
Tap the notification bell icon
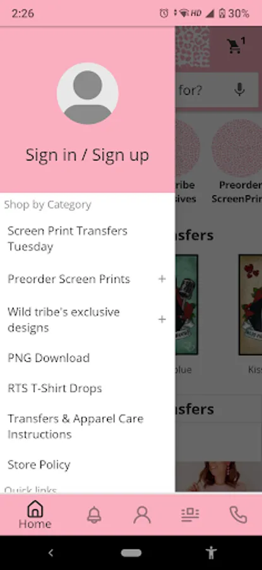coord(94,515)
